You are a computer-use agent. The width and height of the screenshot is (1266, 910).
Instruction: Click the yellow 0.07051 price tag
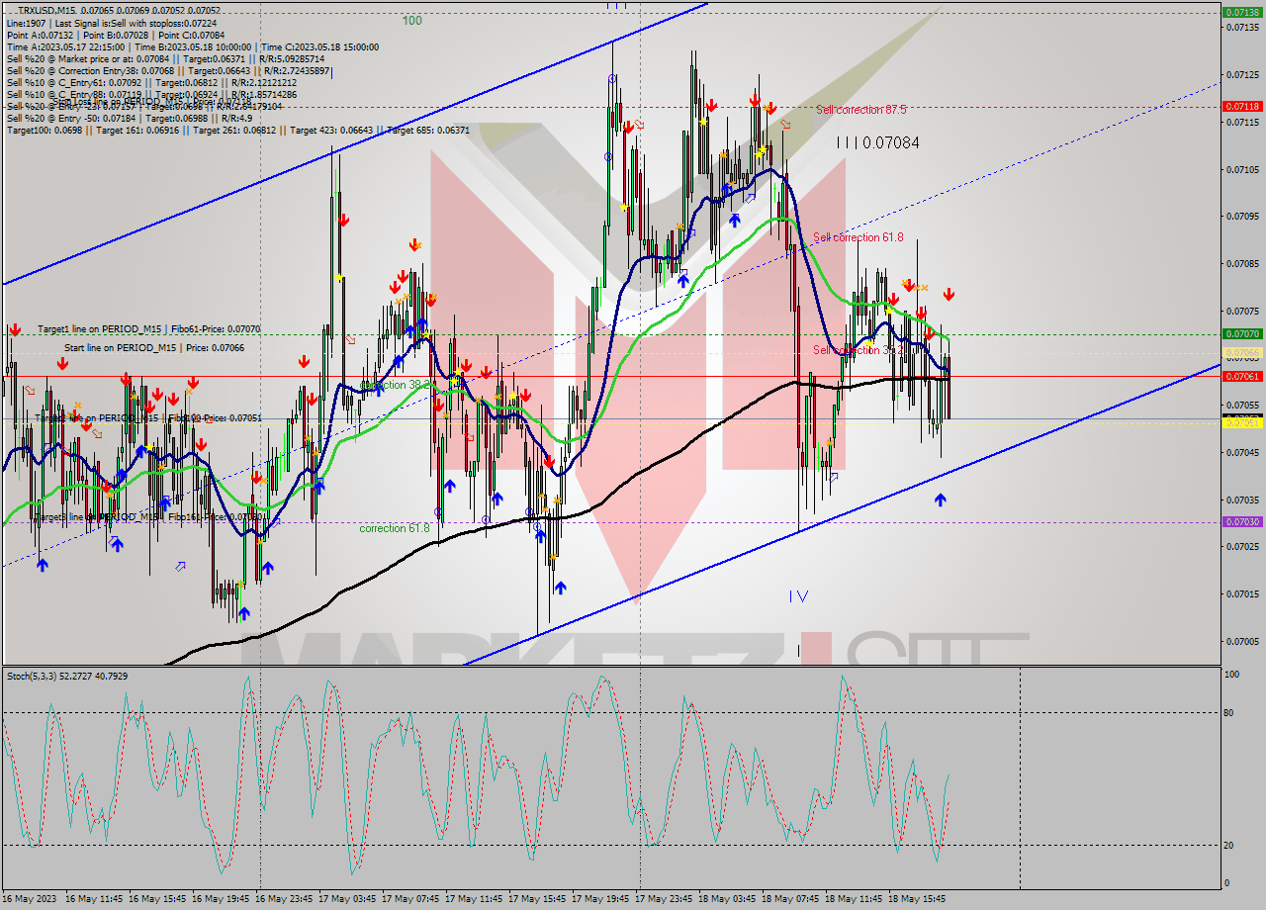coord(1241,422)
